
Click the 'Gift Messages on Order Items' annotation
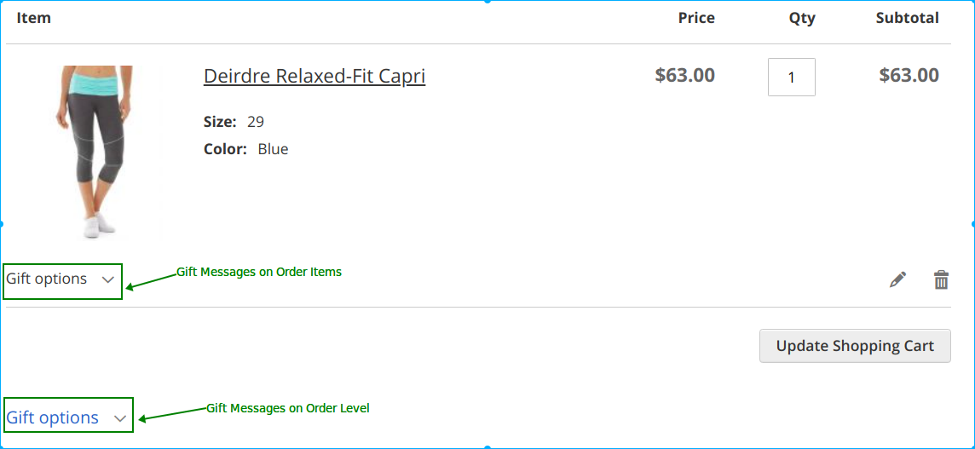click(259, 272)
